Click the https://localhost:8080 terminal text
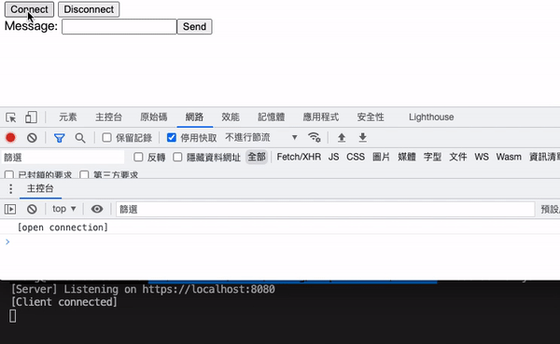The height and width of the screenshot is (344, 560). pos(208,289)
